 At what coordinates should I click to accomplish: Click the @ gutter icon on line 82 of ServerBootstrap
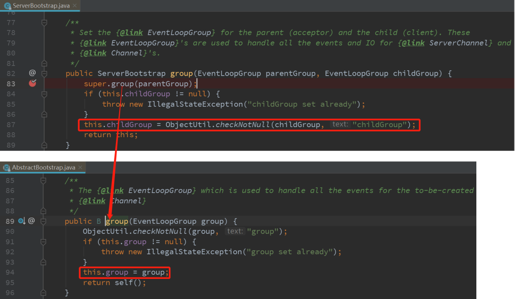[32, 73]
